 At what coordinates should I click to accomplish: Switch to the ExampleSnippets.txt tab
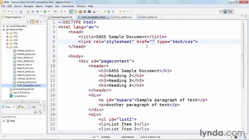click(62, 17)
